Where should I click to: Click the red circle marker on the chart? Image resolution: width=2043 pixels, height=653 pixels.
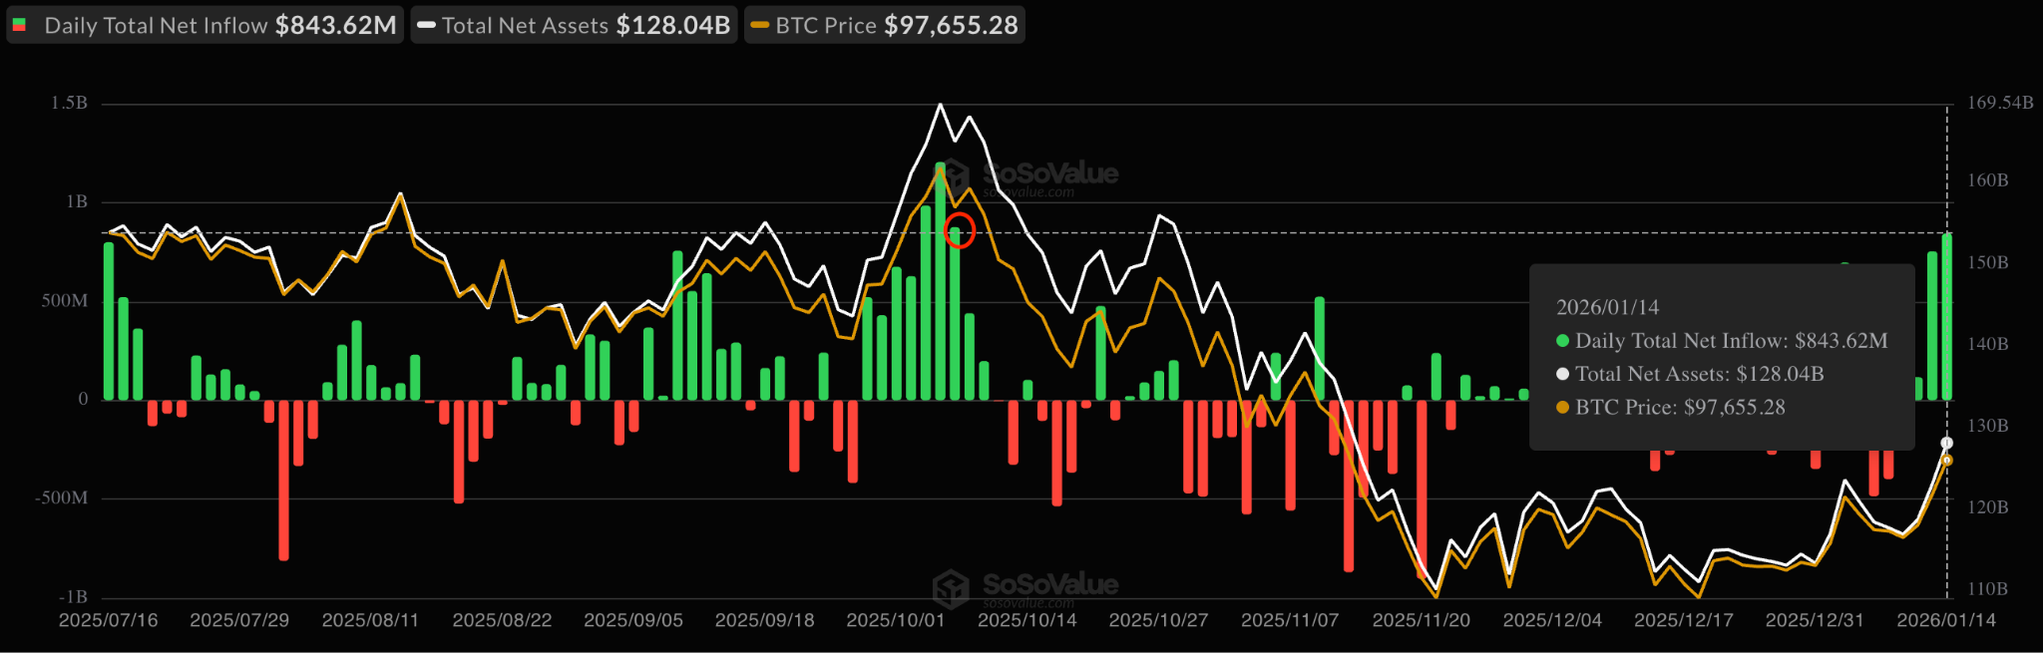click(959, 231)
